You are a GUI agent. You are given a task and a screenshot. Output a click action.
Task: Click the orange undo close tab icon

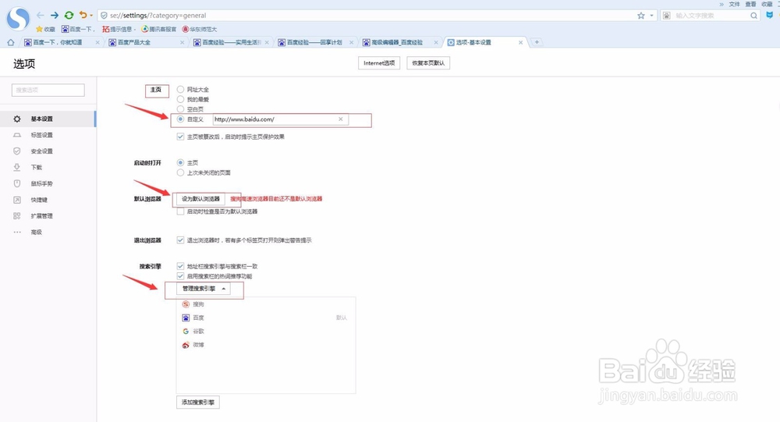pyautogui.click(x=83, y=16)
